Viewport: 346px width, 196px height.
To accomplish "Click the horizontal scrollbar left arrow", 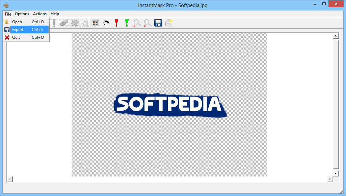I will tap(10, 179).
